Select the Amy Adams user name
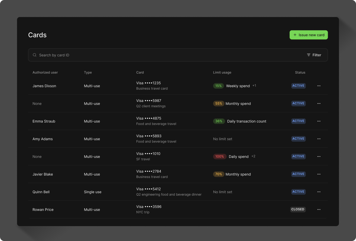This screenshot has height=241, width=356. click(43, 139)
